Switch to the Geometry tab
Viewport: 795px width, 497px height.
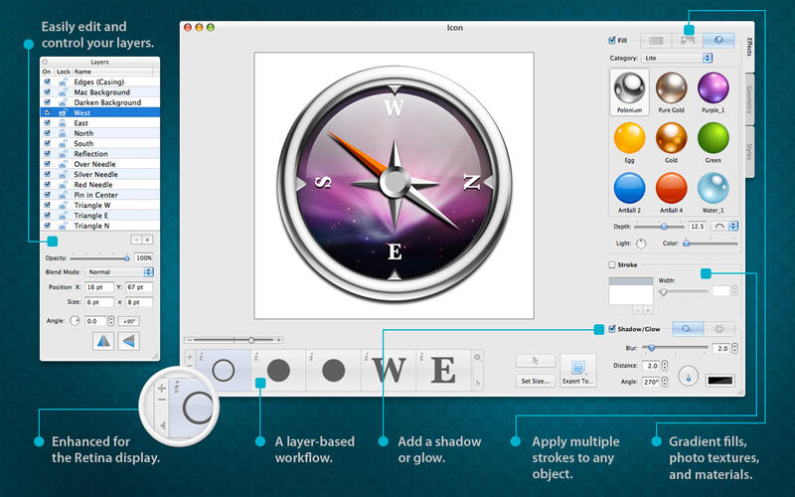click(x=747, y=101)
